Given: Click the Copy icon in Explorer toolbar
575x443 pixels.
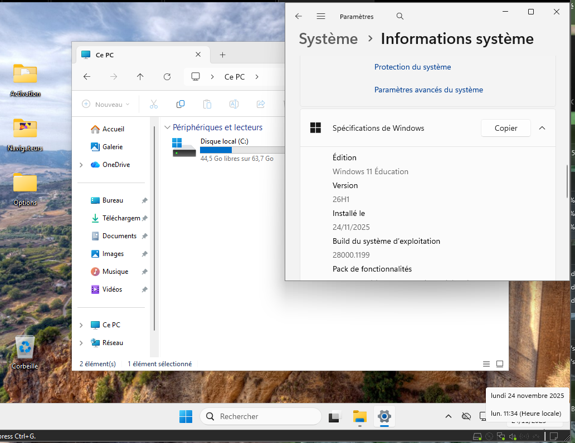Looking at the screenshot, I should pos(181,104).
